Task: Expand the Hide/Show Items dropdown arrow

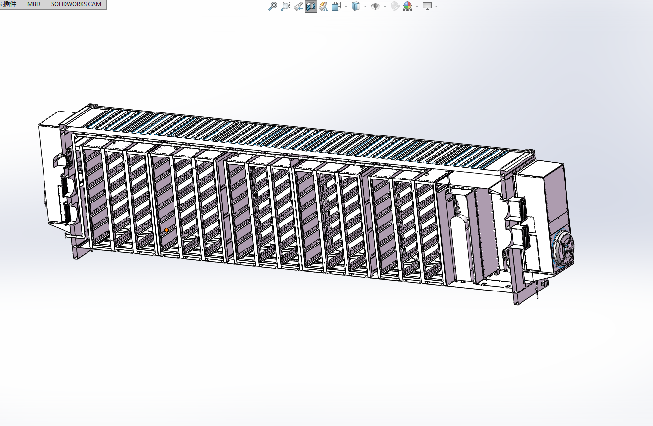Action: [385, 6]
